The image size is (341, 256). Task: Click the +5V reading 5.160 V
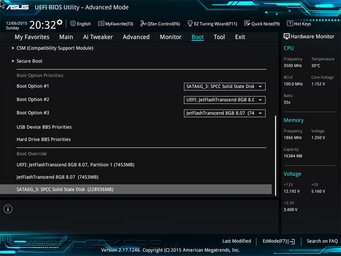tap(318, 192)
